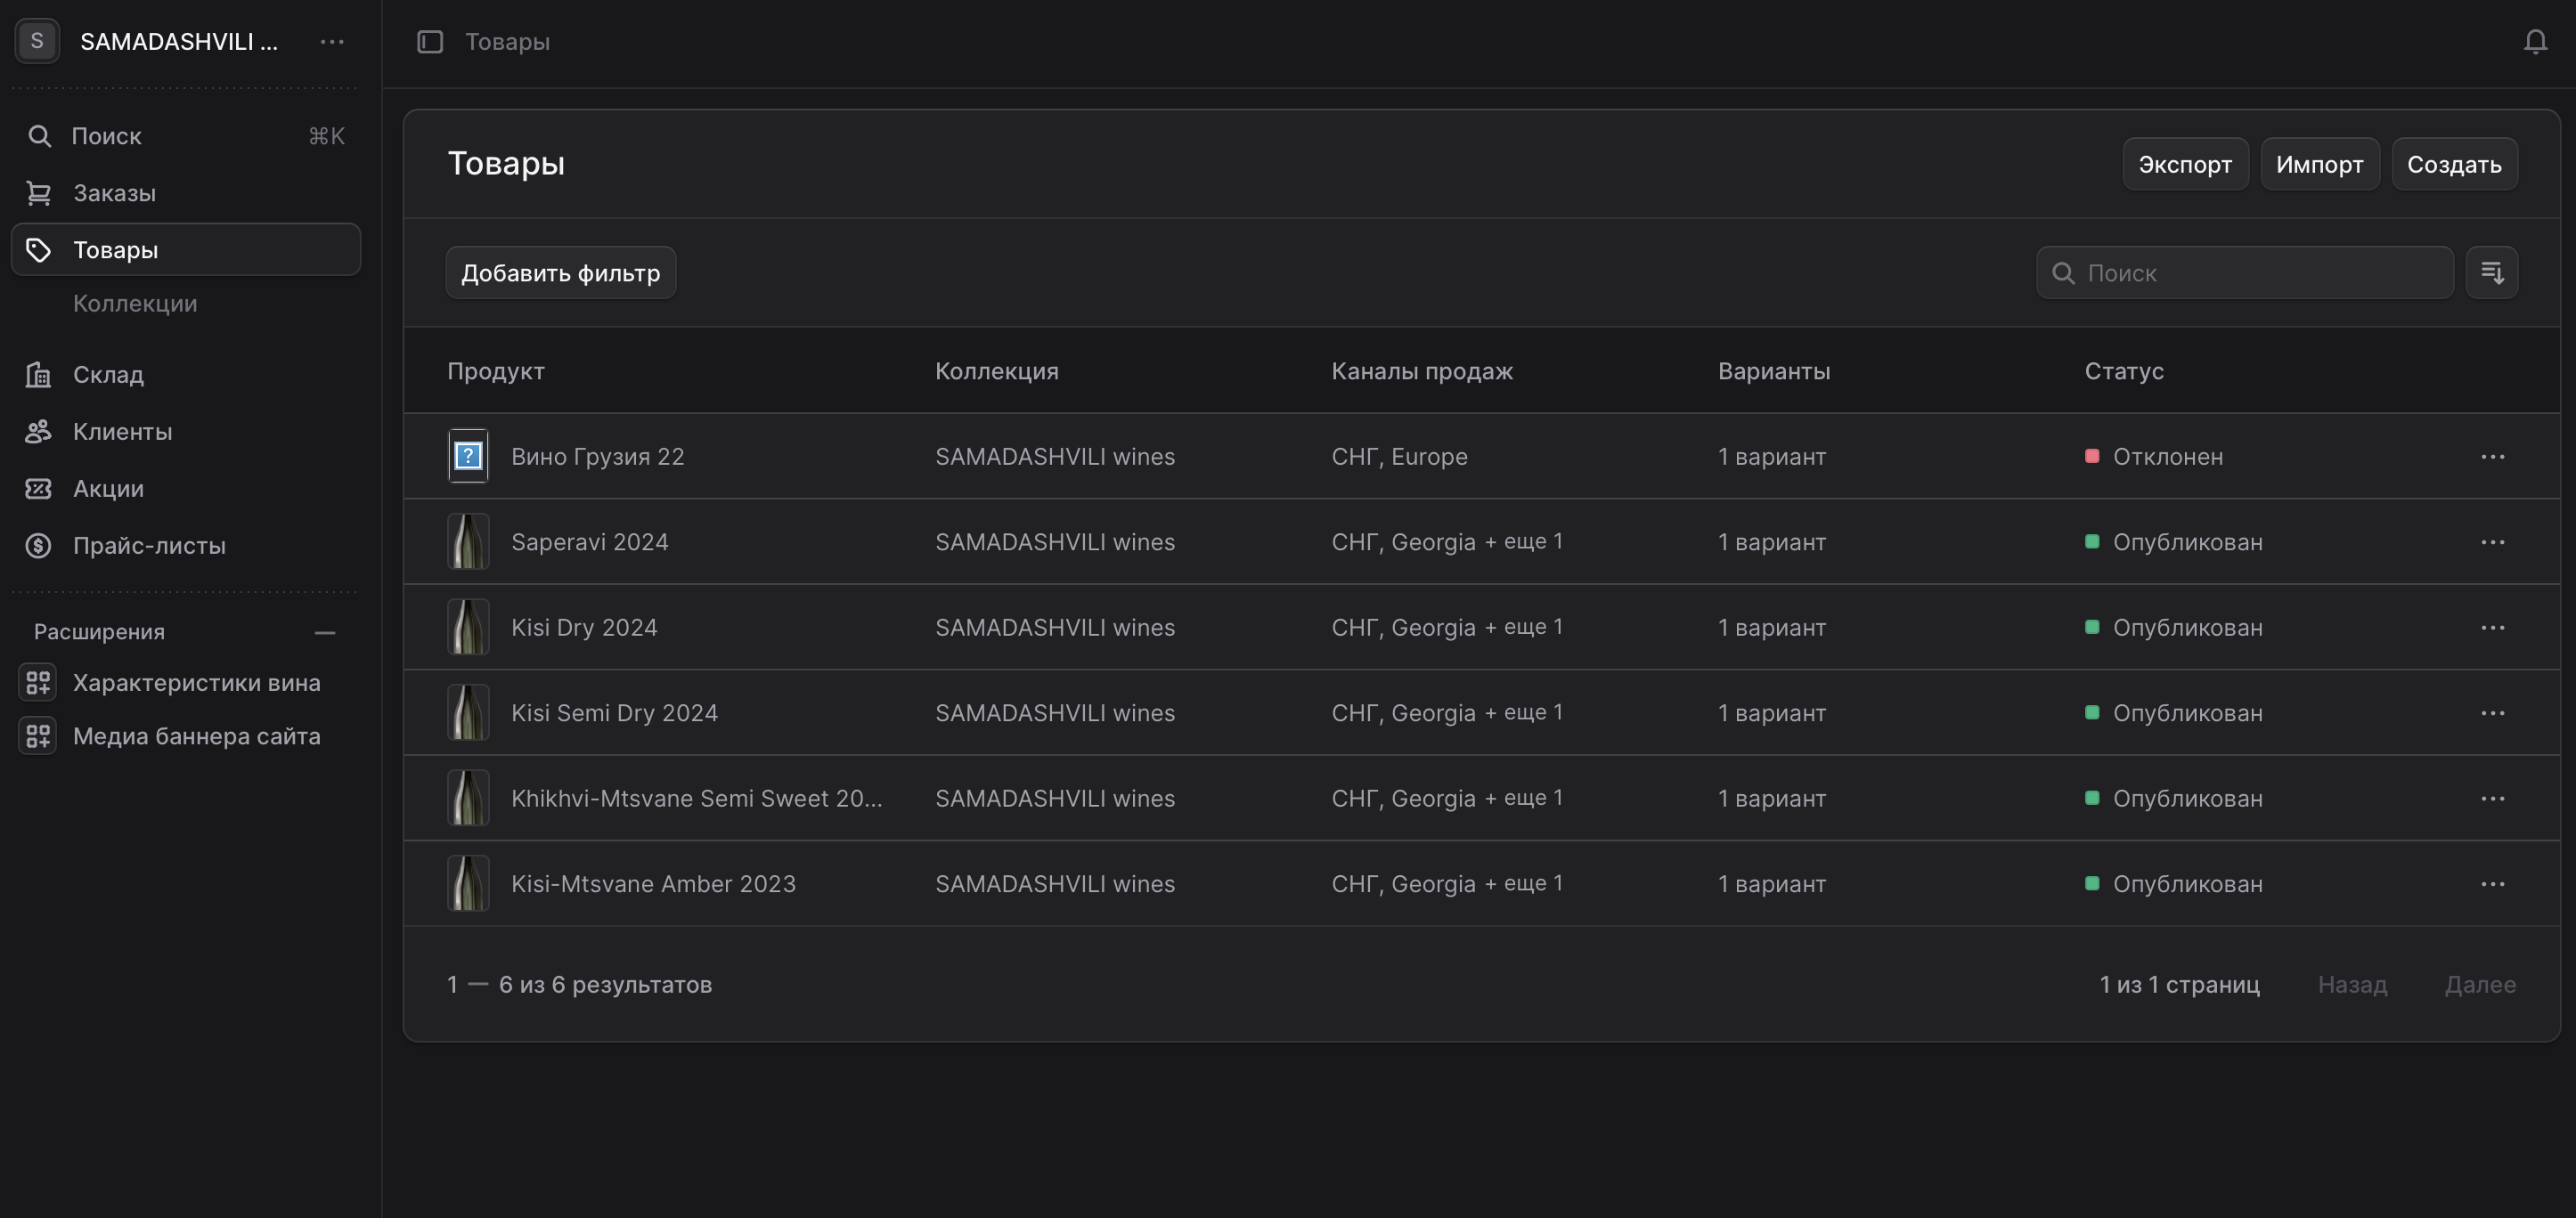Click Опубликован status in Saperavi 2024 row
Screen dimensions: 2576x1218
(x=2187, y=542)
